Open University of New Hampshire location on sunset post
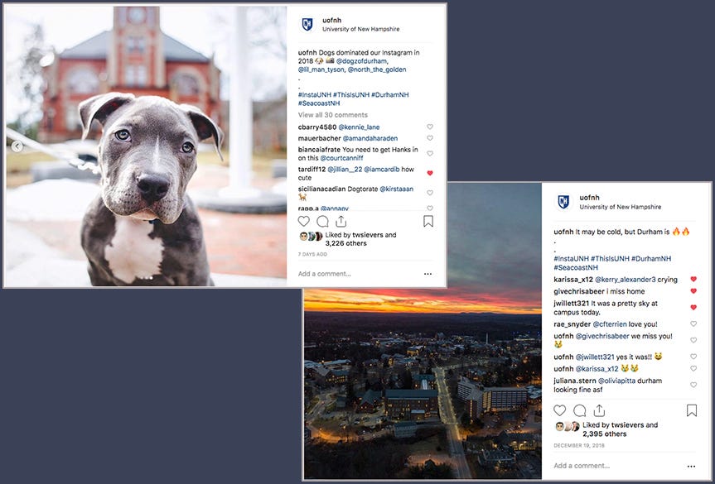 click(621, 207)
